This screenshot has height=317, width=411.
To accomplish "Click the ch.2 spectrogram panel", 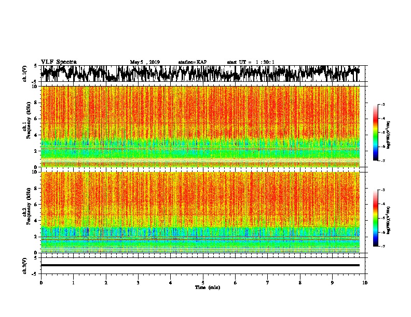I will pos(200,212).
